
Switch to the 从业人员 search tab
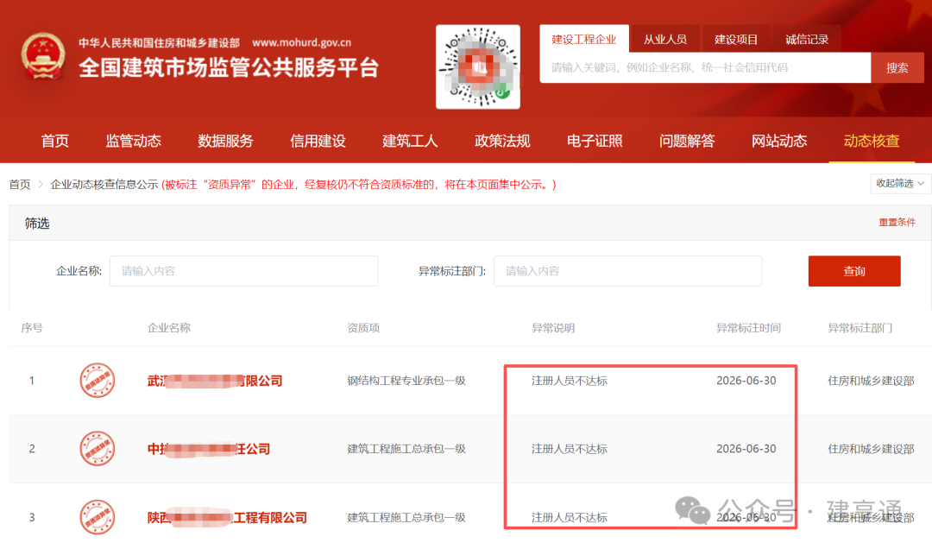[x=665, y=39]
